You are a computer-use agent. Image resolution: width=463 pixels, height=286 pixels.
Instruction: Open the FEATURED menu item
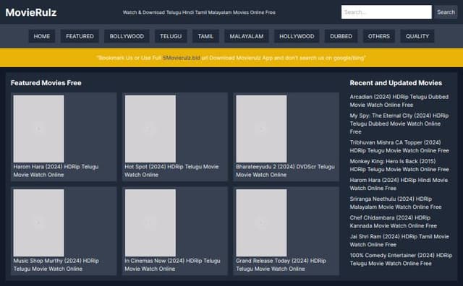click(x=80, y=36)
